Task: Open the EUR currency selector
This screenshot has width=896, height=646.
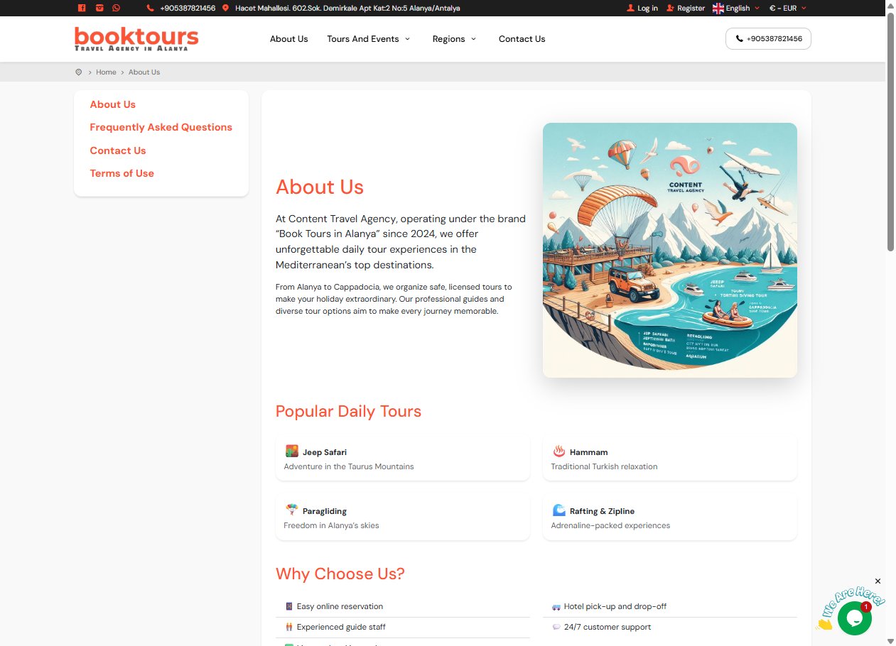Action: pos(788,8)
